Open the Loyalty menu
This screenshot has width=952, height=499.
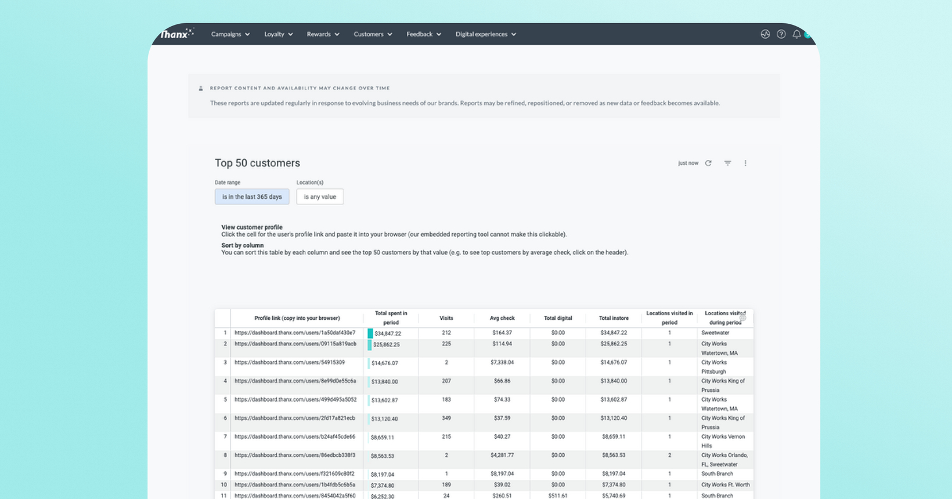(x=279, y=34)
